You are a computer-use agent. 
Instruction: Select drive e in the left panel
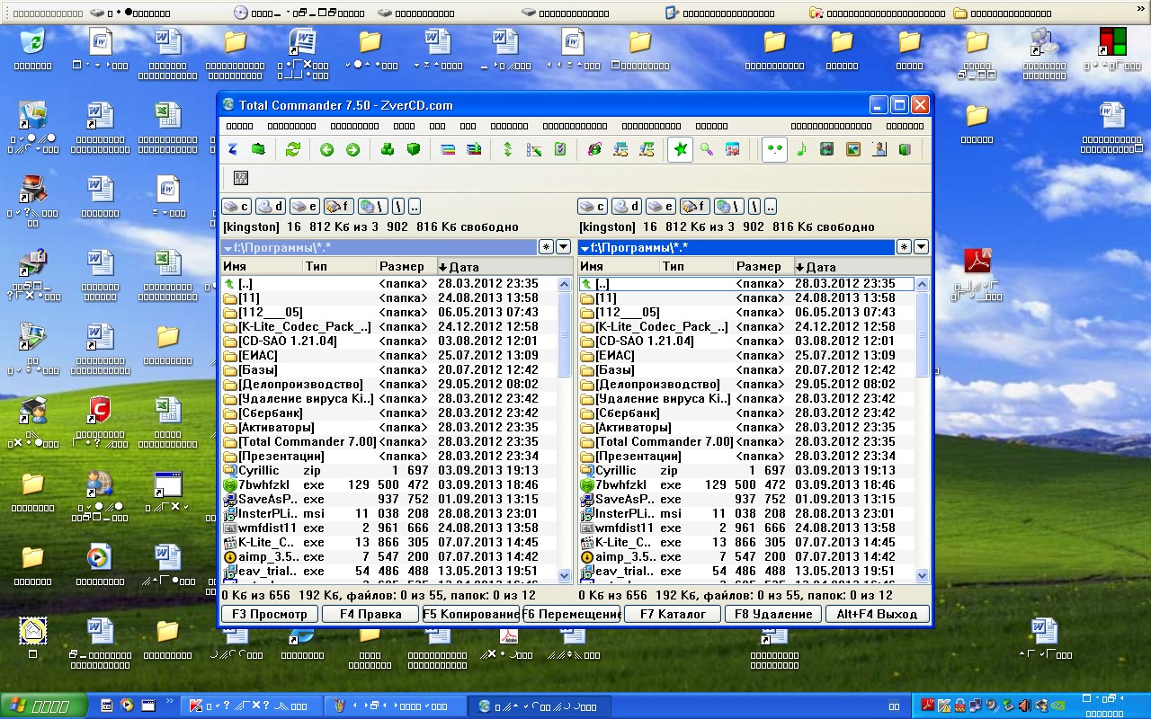(x=305, y=207)
